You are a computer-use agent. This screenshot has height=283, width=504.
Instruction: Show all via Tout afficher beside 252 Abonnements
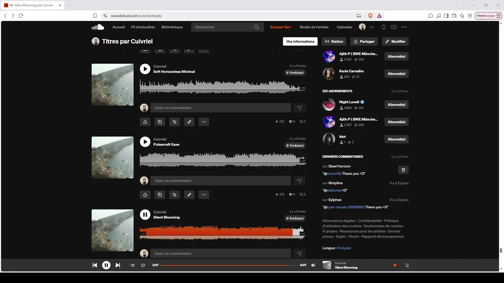click(400, 91)
